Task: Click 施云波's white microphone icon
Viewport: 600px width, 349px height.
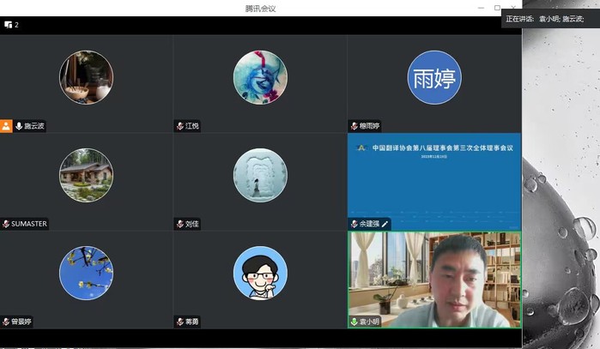Action: [18, 126]
